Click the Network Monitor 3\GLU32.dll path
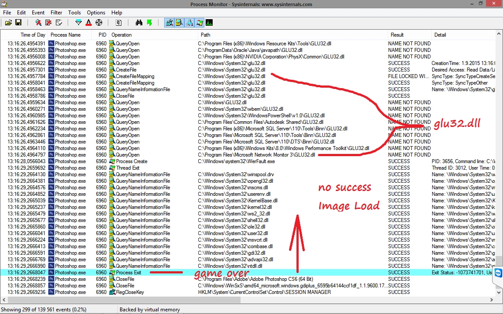Viewport: 503px width, 314px height. [257, 154]
